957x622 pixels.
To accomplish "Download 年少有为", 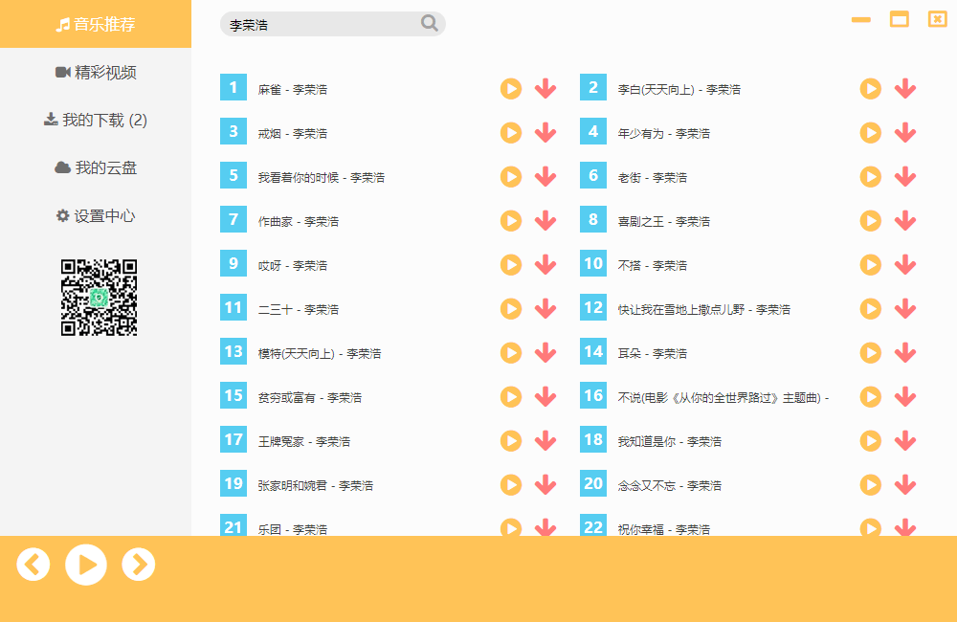I will [x=904, y=132].
